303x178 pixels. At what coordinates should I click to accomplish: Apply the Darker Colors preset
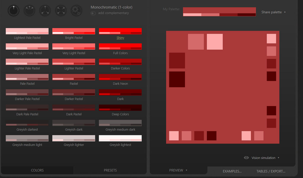(x=120, y=62)
